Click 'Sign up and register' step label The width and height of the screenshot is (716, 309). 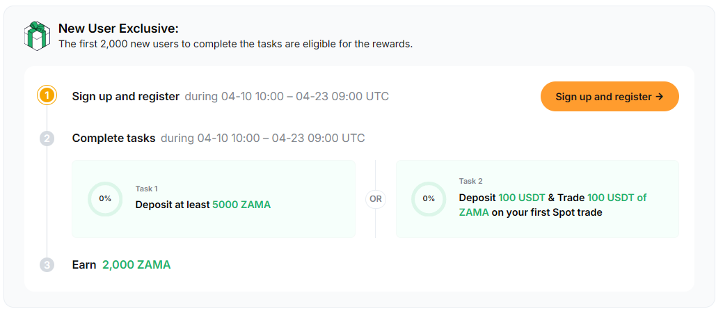point(126,96)
